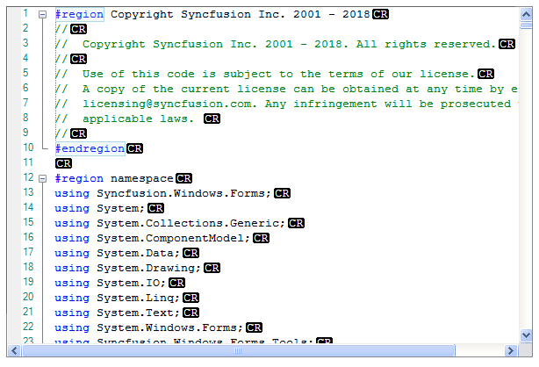Click "namespace" word on line 12
Screen dimensions: 539x367
click(x=142, y=178)
